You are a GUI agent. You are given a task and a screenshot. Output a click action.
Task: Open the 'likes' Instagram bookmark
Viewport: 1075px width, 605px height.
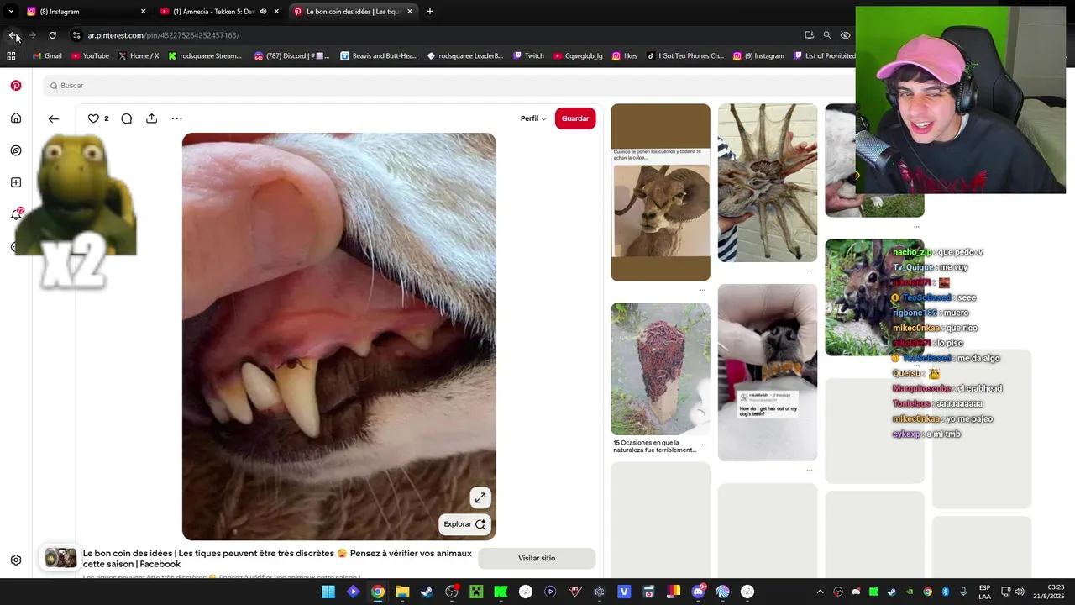click(x=625, y=56)
